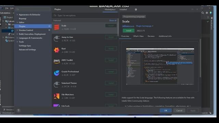
Task: Install Scala from the plugin list row
Action: click(x=111, y=26)
